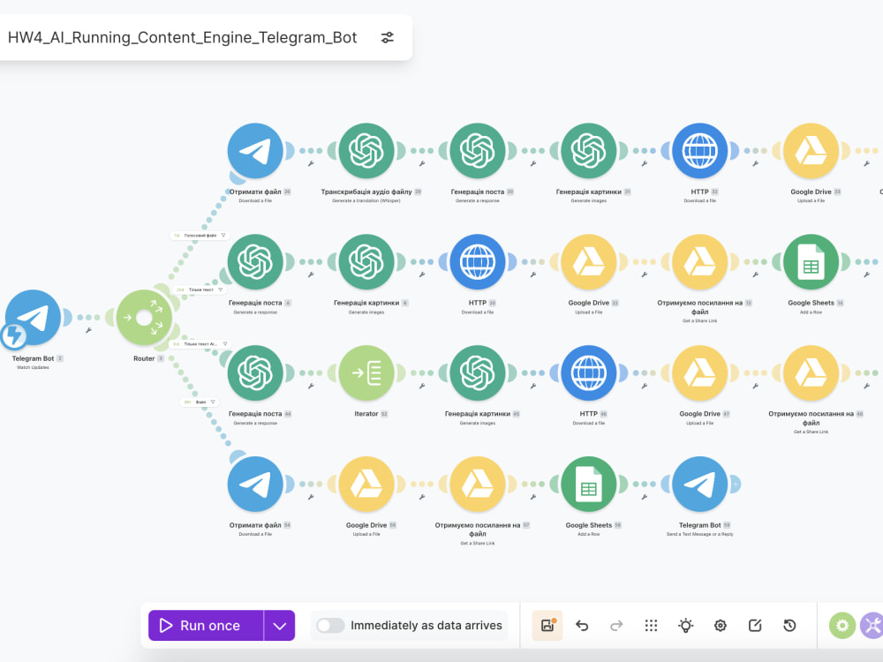Open the bottom-route Отримати файл Telegram module
This screenshot has height=662, width=883.
tap(256, 484)
